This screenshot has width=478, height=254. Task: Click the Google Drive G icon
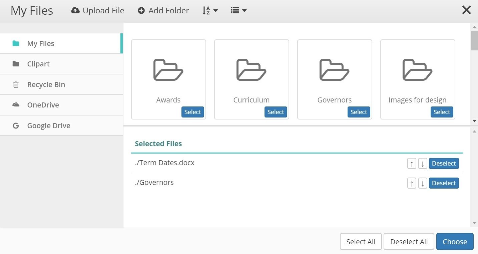[x=16, y=125]
